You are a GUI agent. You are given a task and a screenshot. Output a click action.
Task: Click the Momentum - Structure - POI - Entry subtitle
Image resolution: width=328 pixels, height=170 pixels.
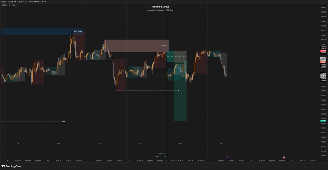160,10
